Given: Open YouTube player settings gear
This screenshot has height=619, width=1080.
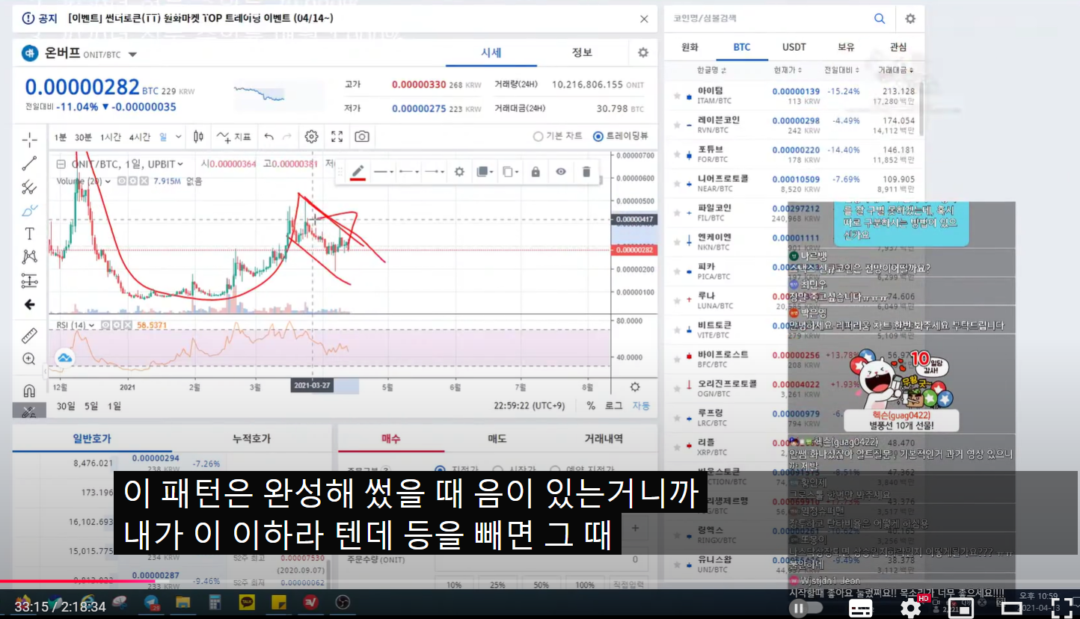Looking at the screenshot, I should (910, 608).
